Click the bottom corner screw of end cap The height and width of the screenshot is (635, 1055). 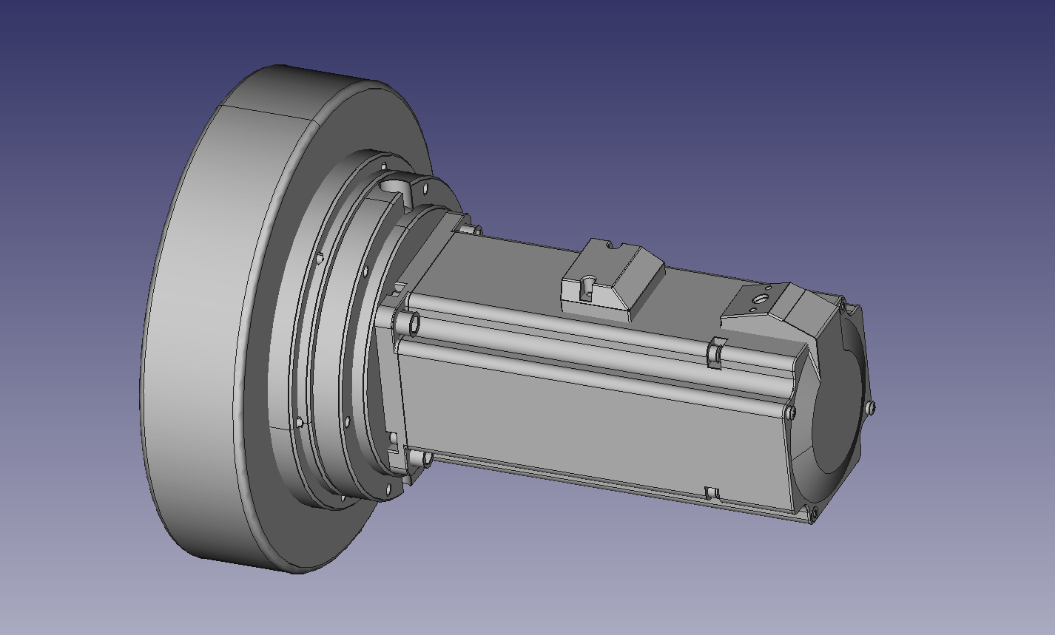(813, 512)
